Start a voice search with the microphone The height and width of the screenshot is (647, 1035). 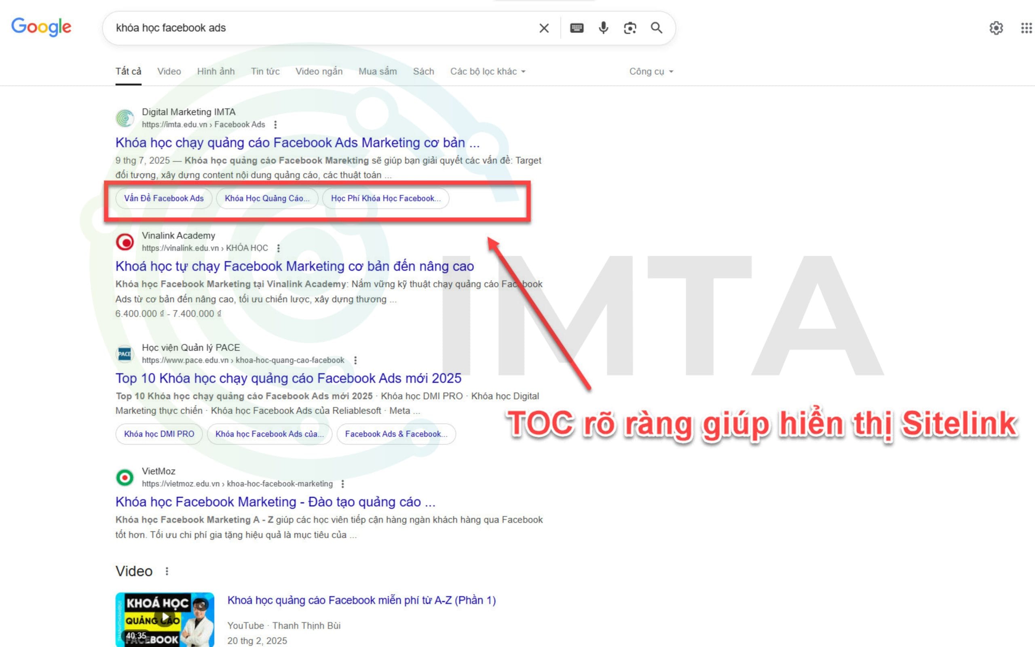point(603,28)
